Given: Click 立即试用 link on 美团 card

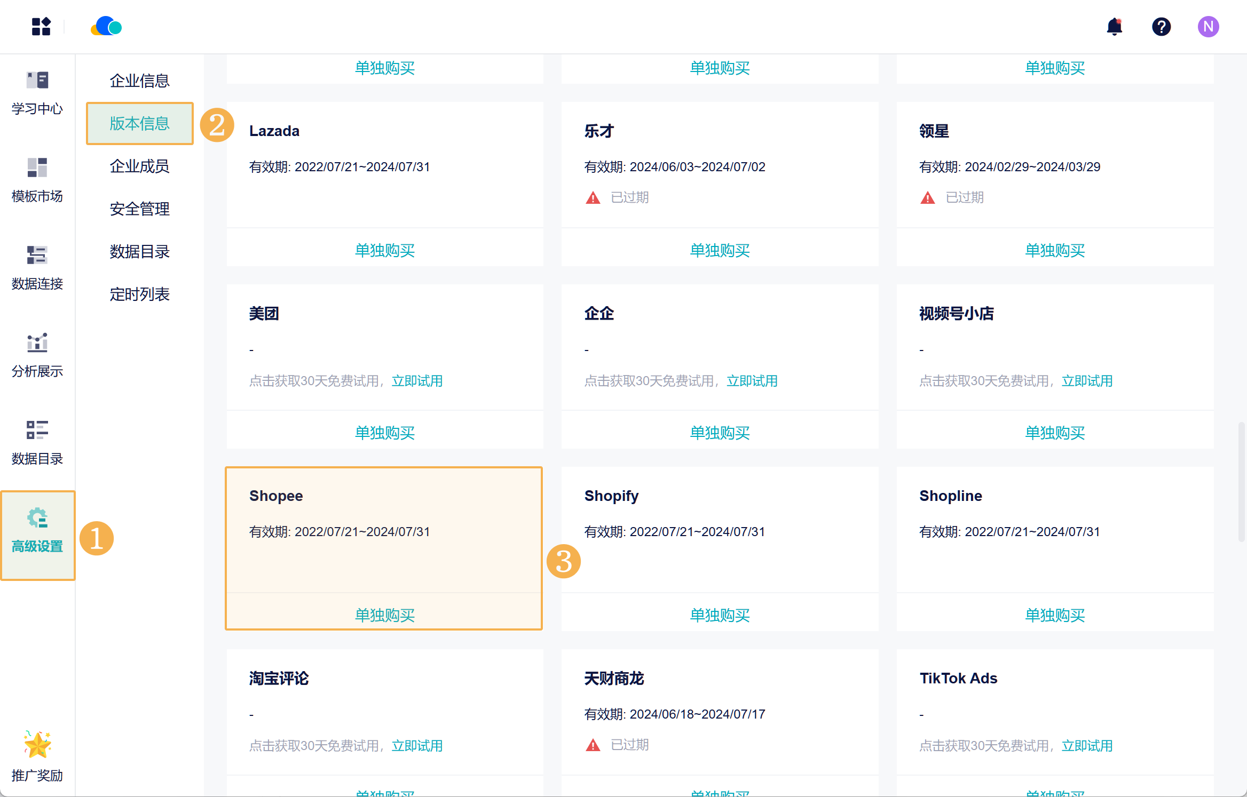Looking at the screenshot, I should coord(417,381).
